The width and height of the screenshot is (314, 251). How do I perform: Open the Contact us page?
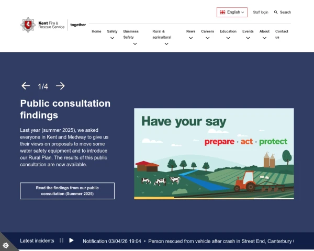282,34
